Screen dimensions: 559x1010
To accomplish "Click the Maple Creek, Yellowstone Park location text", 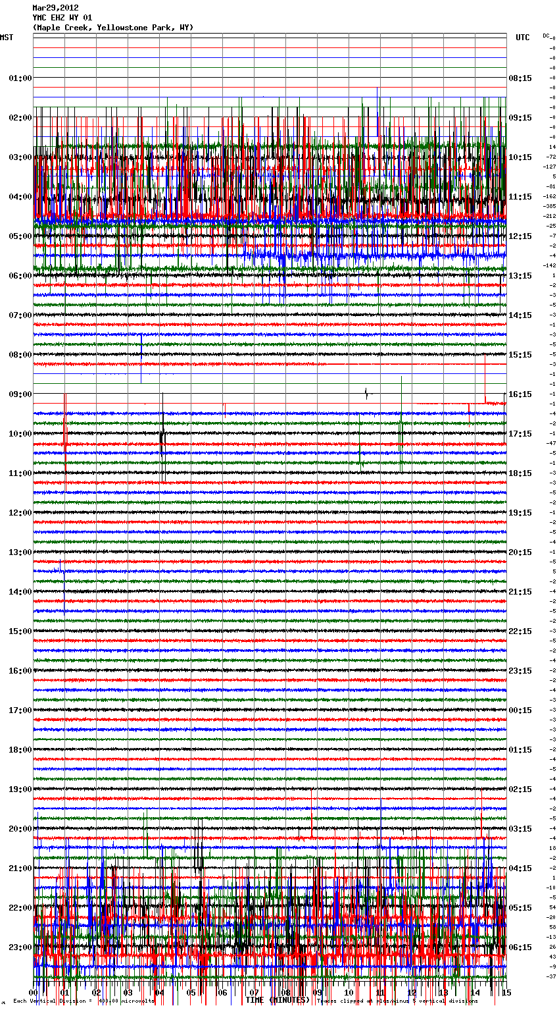I will (x=113, y=28).
